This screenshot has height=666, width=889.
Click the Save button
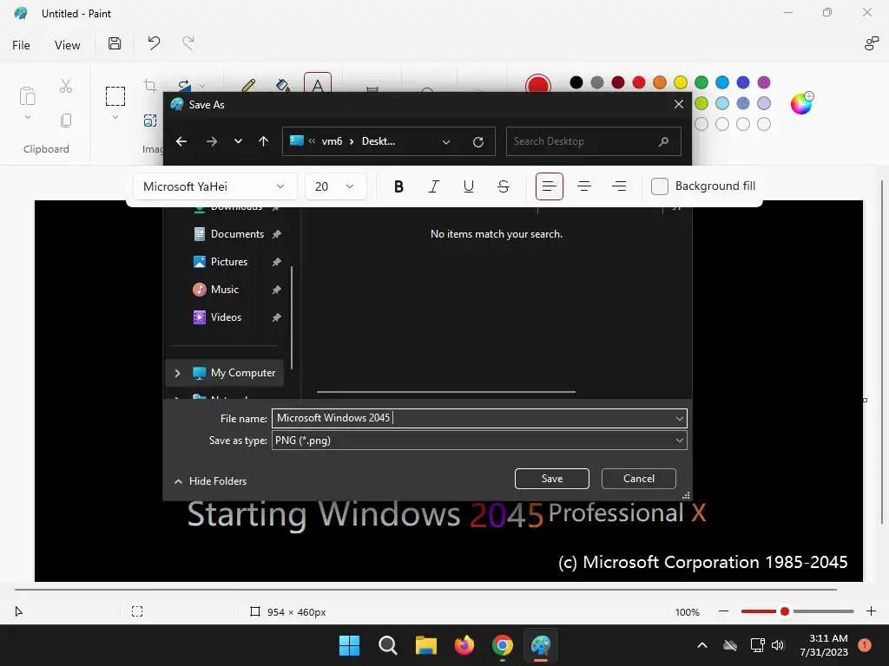(551, 479)
